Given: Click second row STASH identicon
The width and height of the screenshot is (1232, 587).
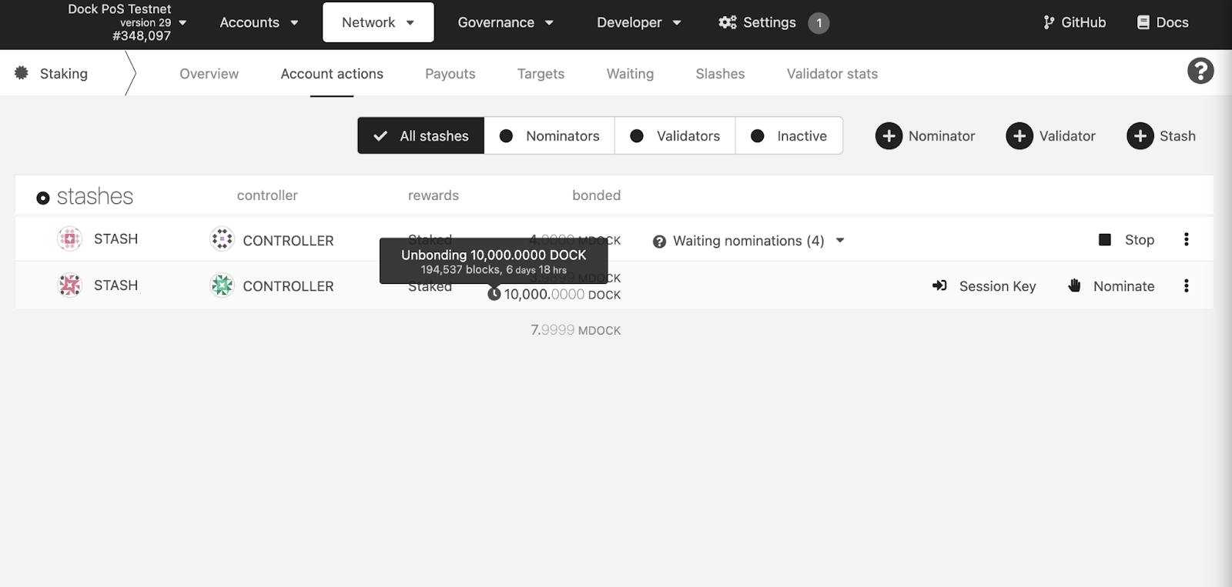Looking at the screenshot, I should pos(69,285).
